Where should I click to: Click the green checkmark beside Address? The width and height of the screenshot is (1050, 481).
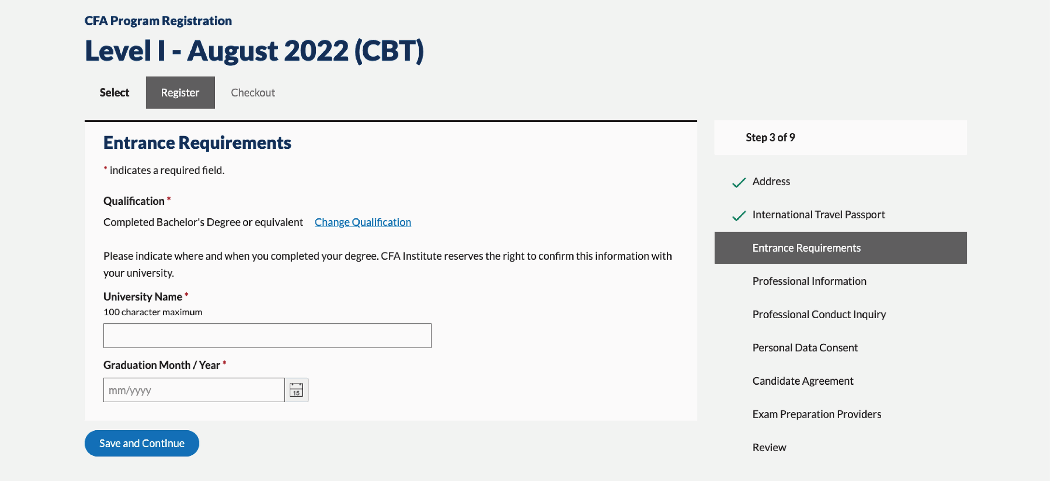738,182
